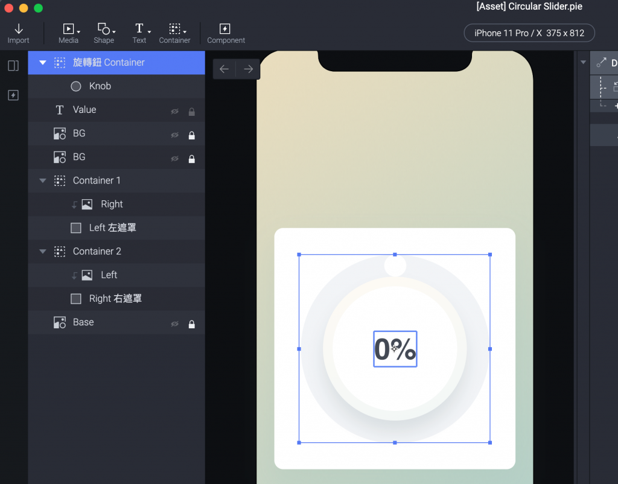
Task: Toggle visibility of the Value layer
Action: tap(174, 112)
